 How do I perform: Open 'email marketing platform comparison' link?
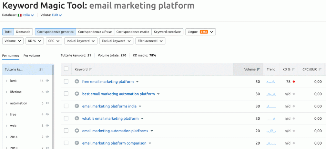pos(114,143)
